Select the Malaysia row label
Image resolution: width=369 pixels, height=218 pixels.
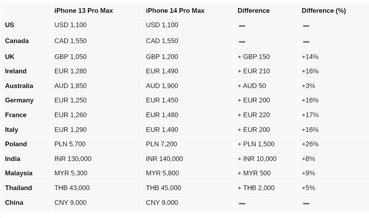point(19,173)
